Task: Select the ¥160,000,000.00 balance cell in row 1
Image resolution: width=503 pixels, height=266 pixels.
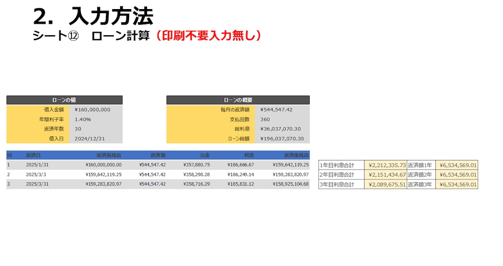Action: point(103,165)
